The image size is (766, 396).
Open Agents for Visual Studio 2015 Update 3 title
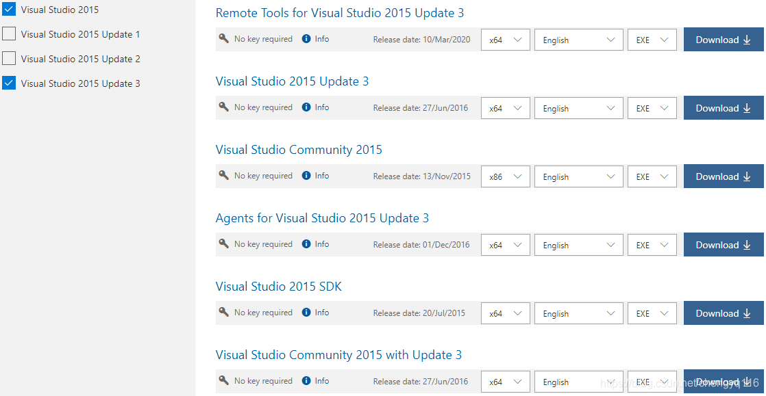(x=322, y=218)
